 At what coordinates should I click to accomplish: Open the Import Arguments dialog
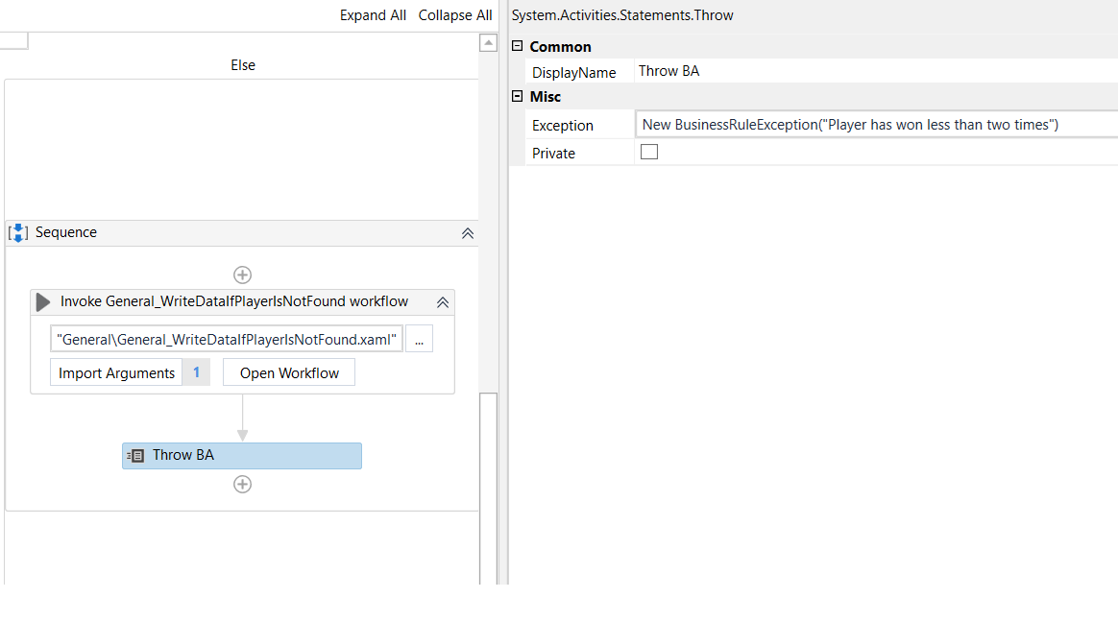click(115, 371)
